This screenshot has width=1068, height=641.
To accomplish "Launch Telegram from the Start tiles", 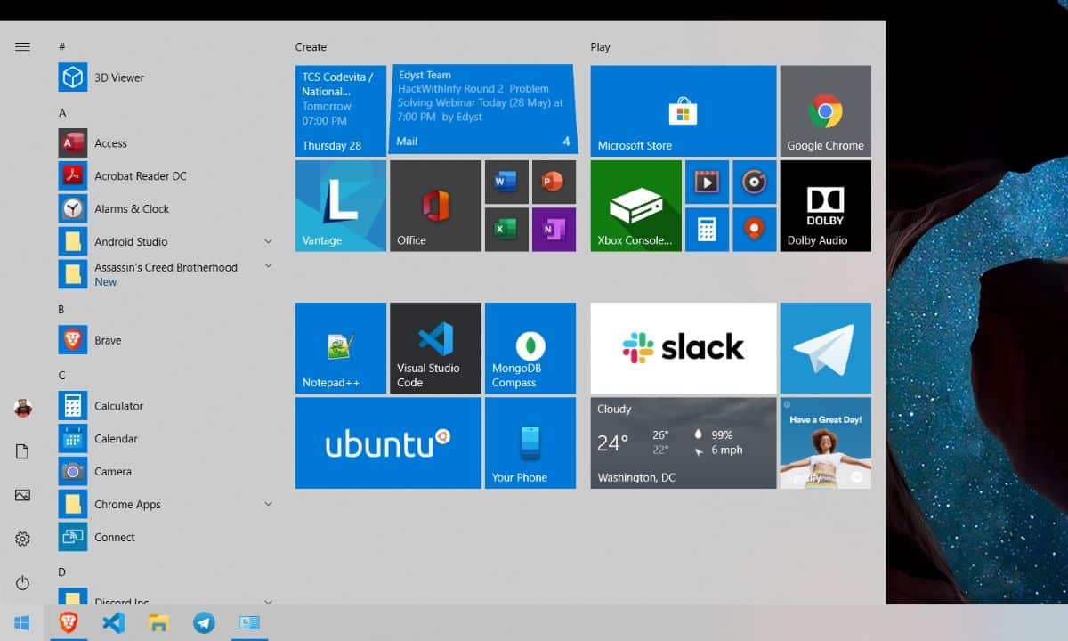I will pos(825,347).
